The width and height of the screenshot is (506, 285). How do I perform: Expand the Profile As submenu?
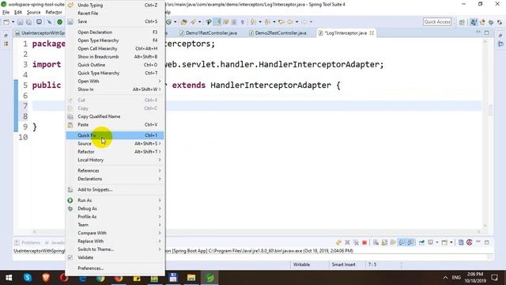[x=115, y=216]
